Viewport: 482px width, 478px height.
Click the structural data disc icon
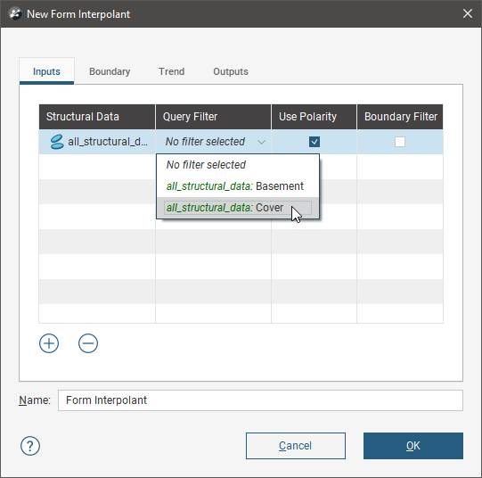pyautogui.click(x=56, y=142)
